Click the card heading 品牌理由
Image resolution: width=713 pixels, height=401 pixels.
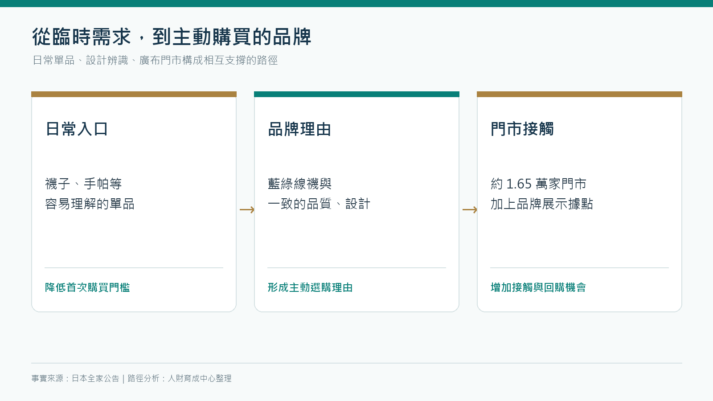point(299,129)
